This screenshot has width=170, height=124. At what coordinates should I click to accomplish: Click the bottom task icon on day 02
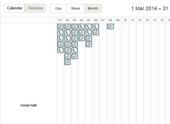[x=67, y=62]
